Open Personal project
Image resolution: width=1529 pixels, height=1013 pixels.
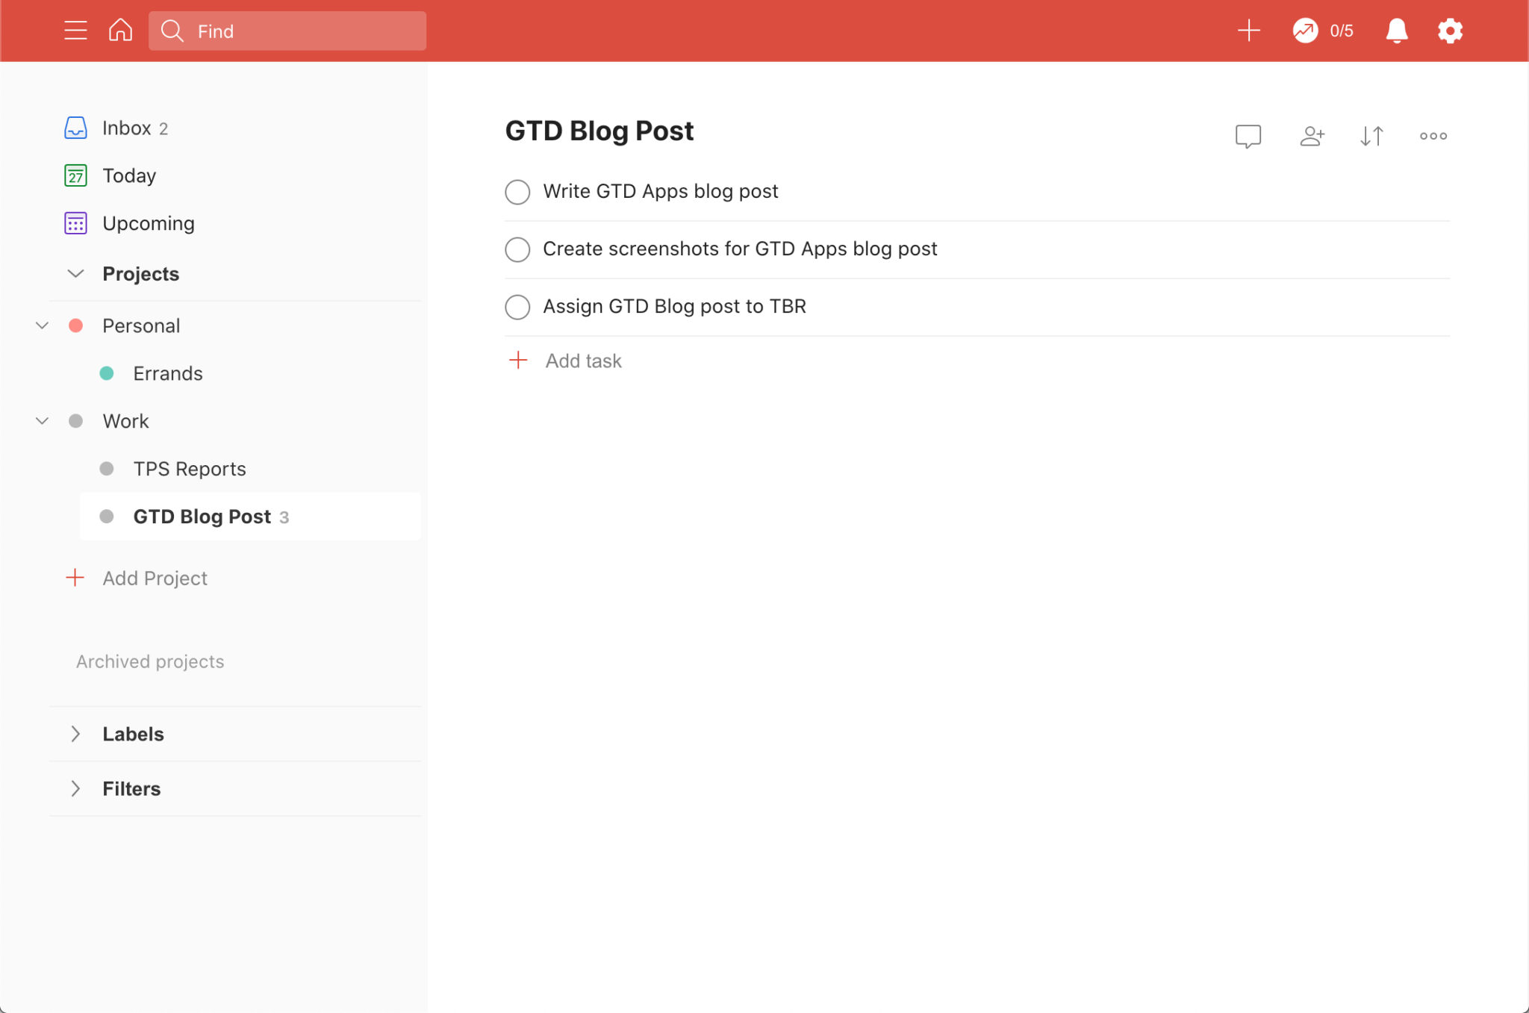[141, 325]
